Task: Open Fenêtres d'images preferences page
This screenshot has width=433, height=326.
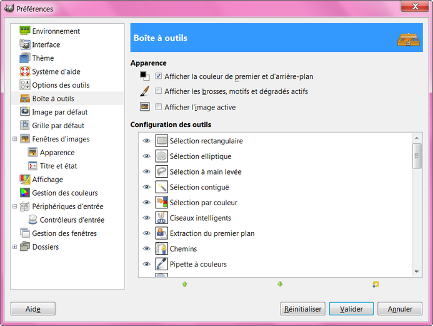Action: (61, 139)
